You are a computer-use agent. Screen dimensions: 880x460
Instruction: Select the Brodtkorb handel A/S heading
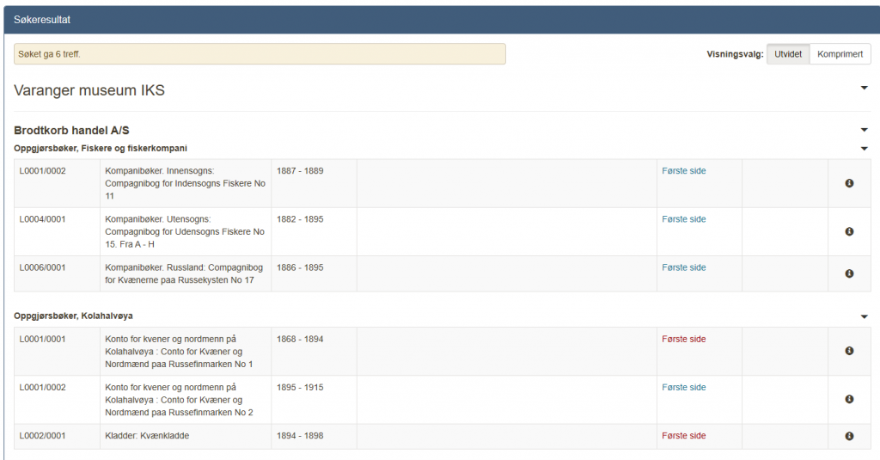pos(71,131)
